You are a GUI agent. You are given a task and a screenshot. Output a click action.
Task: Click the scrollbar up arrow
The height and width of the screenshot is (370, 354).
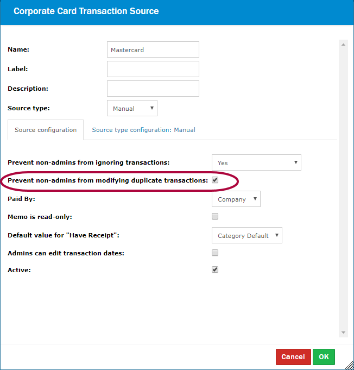(x=343, y=45)
